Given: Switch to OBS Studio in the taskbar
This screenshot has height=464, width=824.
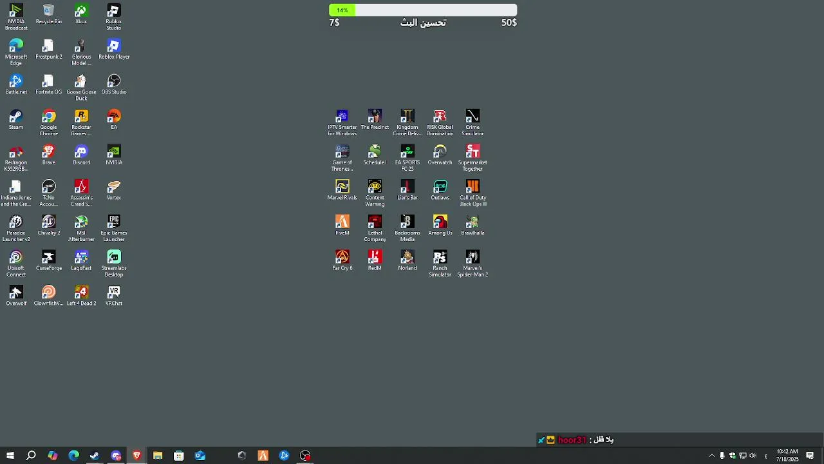Looking at the screenshot, I should (x=305, y=456).
